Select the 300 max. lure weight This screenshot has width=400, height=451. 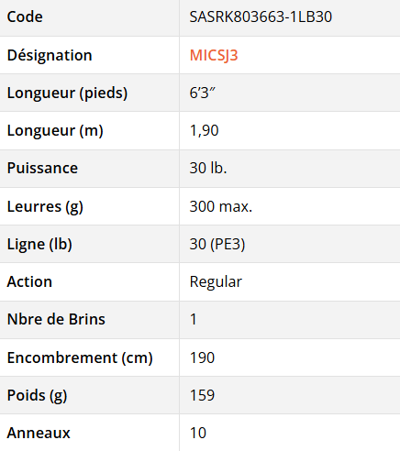[221, 206]
